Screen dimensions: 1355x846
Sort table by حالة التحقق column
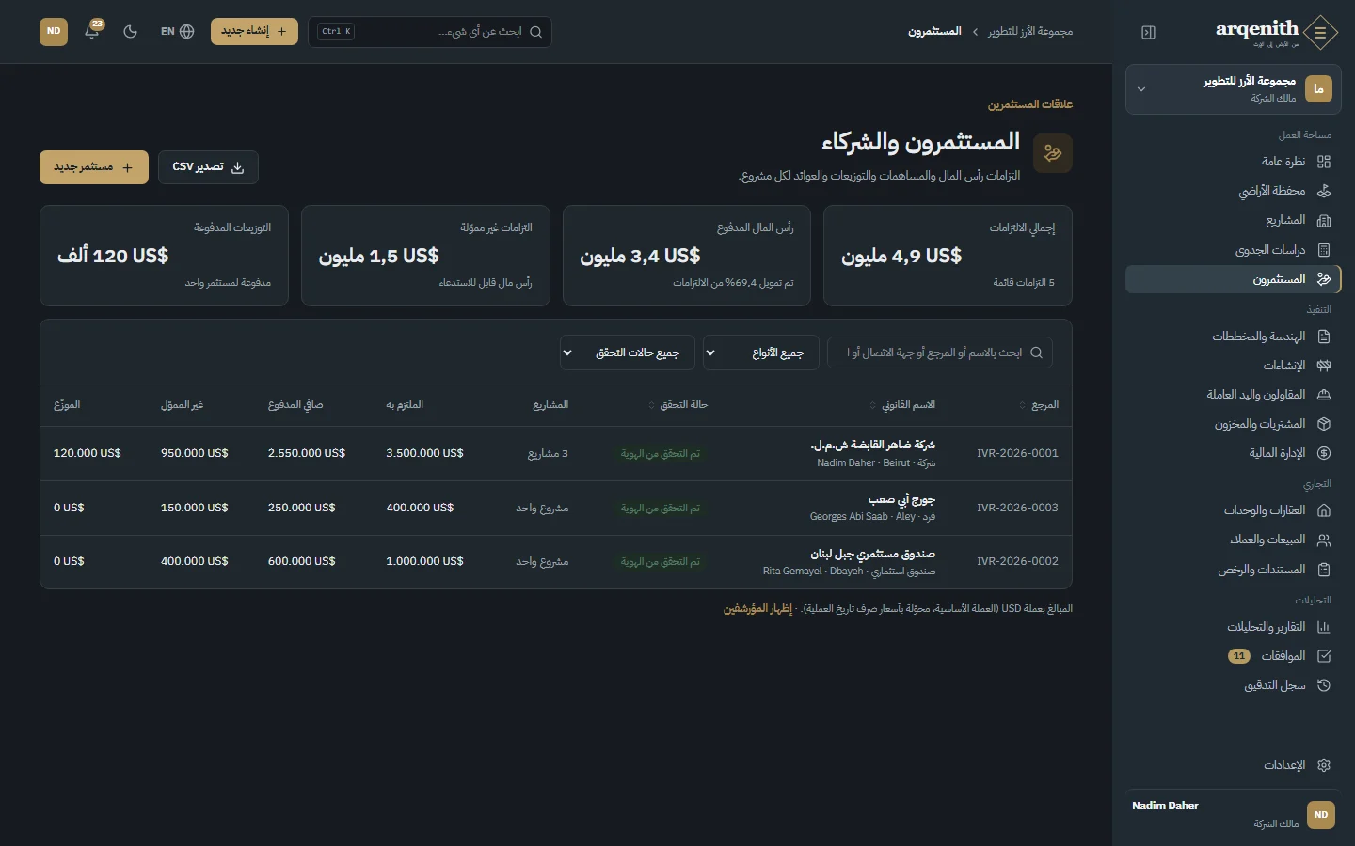[x=677, y=405]
